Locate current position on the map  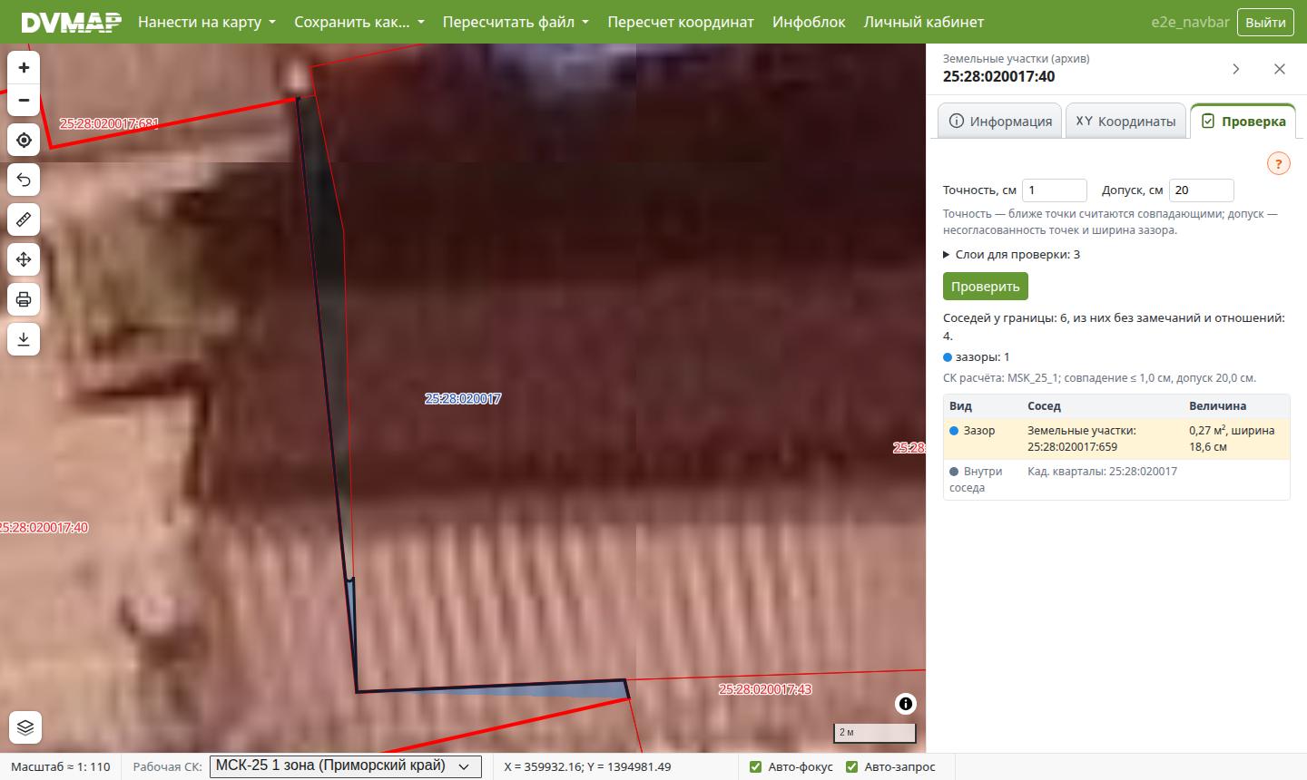(x=24, y=141)
